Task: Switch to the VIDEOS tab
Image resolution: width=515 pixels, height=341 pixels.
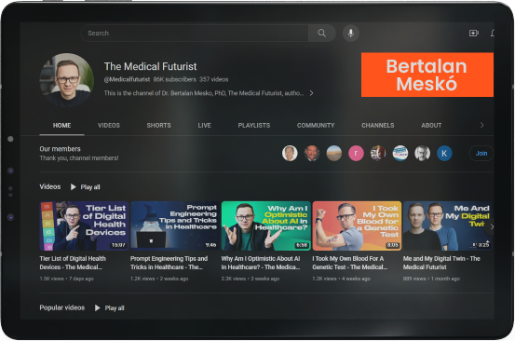Action: click(x=109, y=126)
